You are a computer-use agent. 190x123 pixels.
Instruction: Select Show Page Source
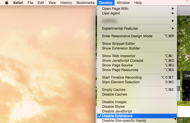point(117,65)
